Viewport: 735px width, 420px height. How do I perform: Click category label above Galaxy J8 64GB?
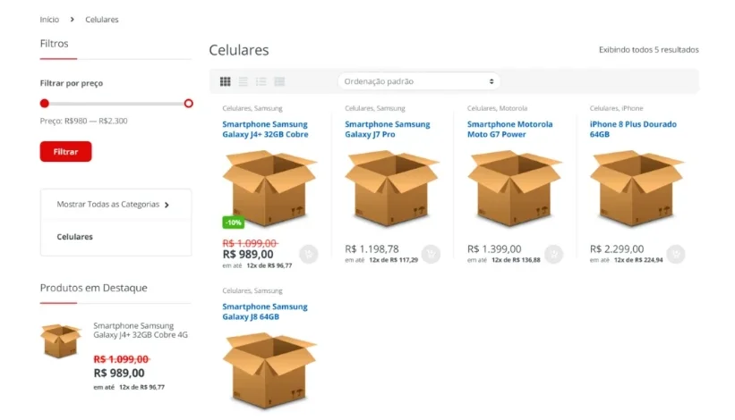click(252, 290)
